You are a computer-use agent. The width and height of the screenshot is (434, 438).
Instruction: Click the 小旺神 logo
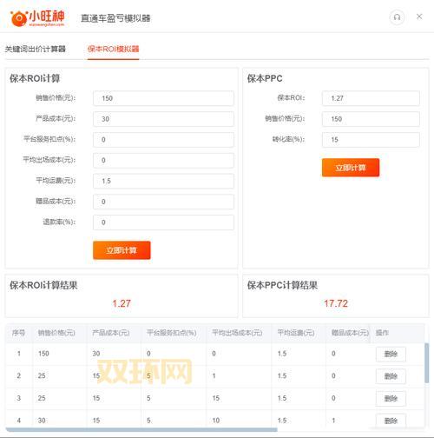tap(37, 18)
